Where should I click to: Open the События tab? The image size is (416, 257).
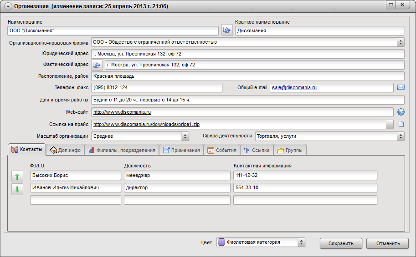222,150
